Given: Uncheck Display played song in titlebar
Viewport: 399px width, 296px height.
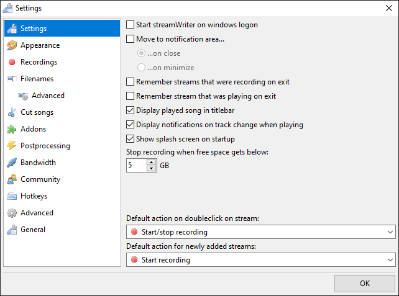Looking at the screenshot, I should pos(130,110).
